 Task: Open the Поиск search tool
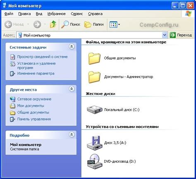coord(71,25)
